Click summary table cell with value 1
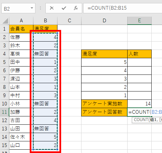Image resolution: width=162 pixels, height=153 pixels. click(x=104, y=95)
